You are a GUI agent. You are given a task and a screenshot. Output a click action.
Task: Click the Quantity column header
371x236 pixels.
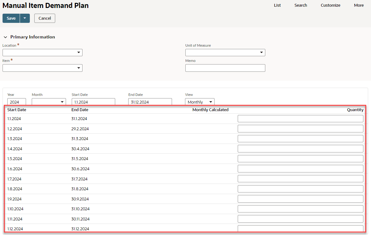click(x=355, y=110)
